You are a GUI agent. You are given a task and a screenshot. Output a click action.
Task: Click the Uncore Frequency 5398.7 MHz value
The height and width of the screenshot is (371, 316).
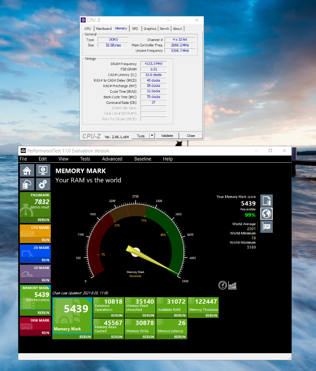click(180, 51)
